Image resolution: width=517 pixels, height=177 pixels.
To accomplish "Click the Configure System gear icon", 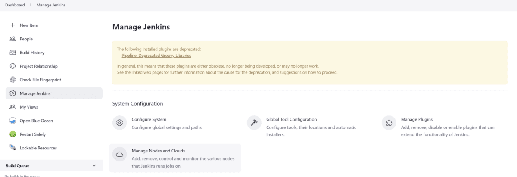I will [x=120, y=123].
